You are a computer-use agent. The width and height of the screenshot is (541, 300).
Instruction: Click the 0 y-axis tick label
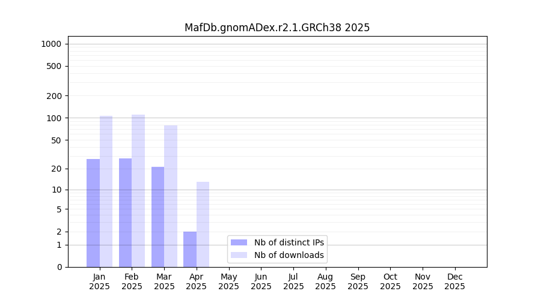(59, 267)
